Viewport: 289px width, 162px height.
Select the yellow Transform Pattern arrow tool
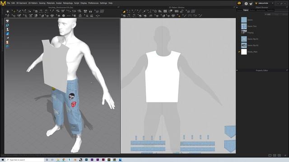point(124,11)
